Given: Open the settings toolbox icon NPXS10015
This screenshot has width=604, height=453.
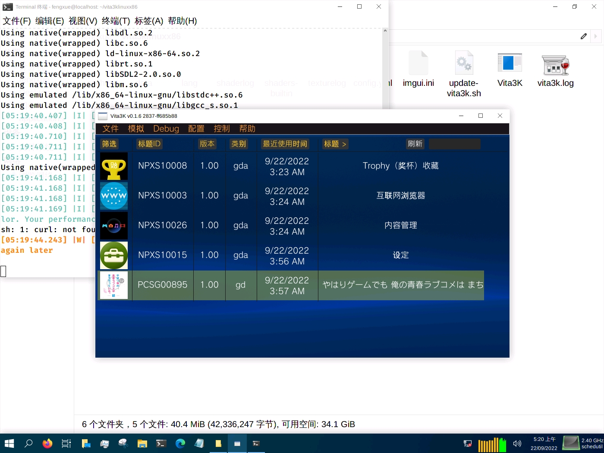Looking at the screenshot, I should pyautogui.click(x=114, y=255).
